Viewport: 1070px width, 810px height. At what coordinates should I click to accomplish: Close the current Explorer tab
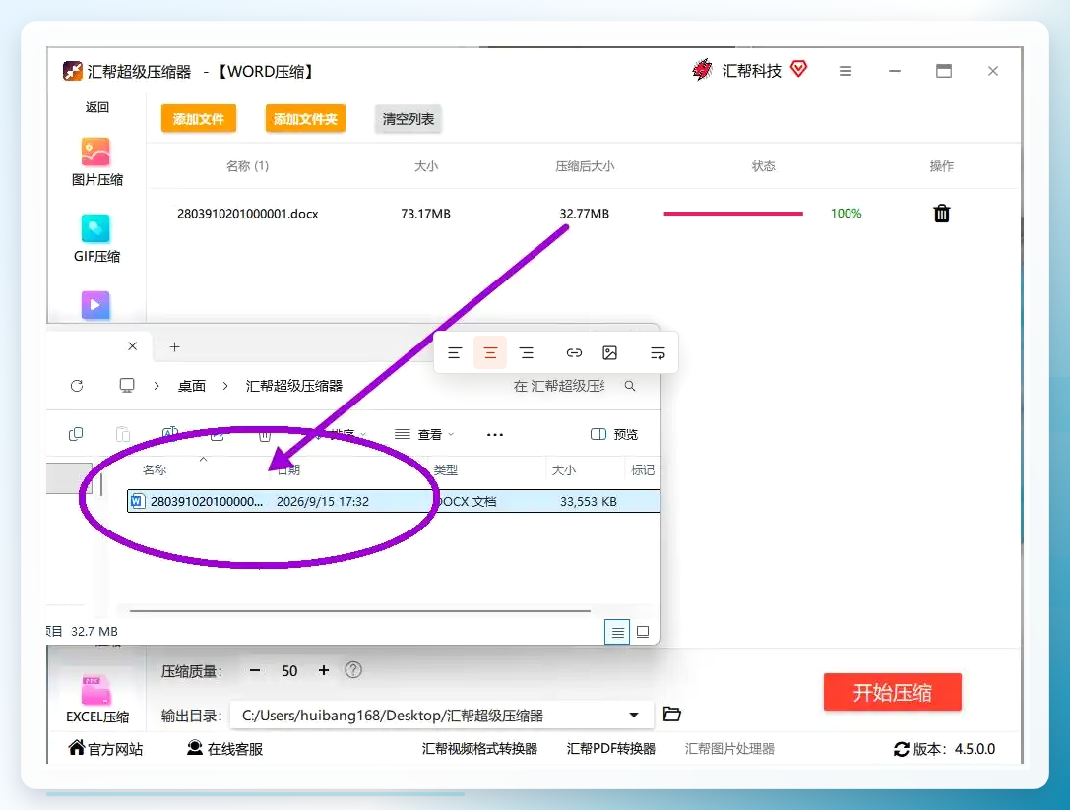(x=132, y=346)
